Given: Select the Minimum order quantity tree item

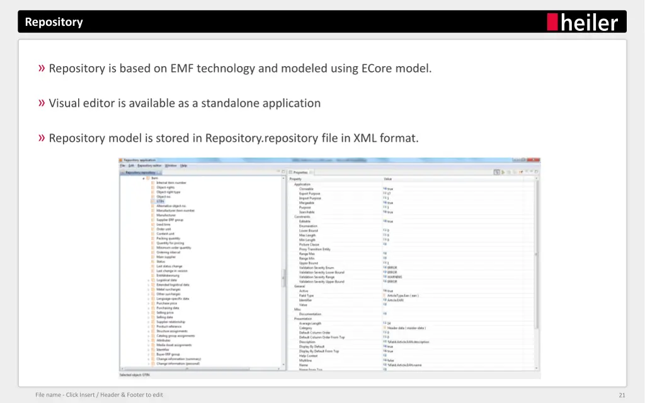Looking at the screenshot, I should click(x=174, y=248).
